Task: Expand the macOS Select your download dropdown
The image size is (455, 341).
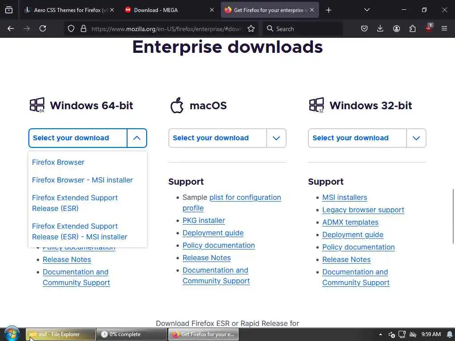Action: [227, 138]
